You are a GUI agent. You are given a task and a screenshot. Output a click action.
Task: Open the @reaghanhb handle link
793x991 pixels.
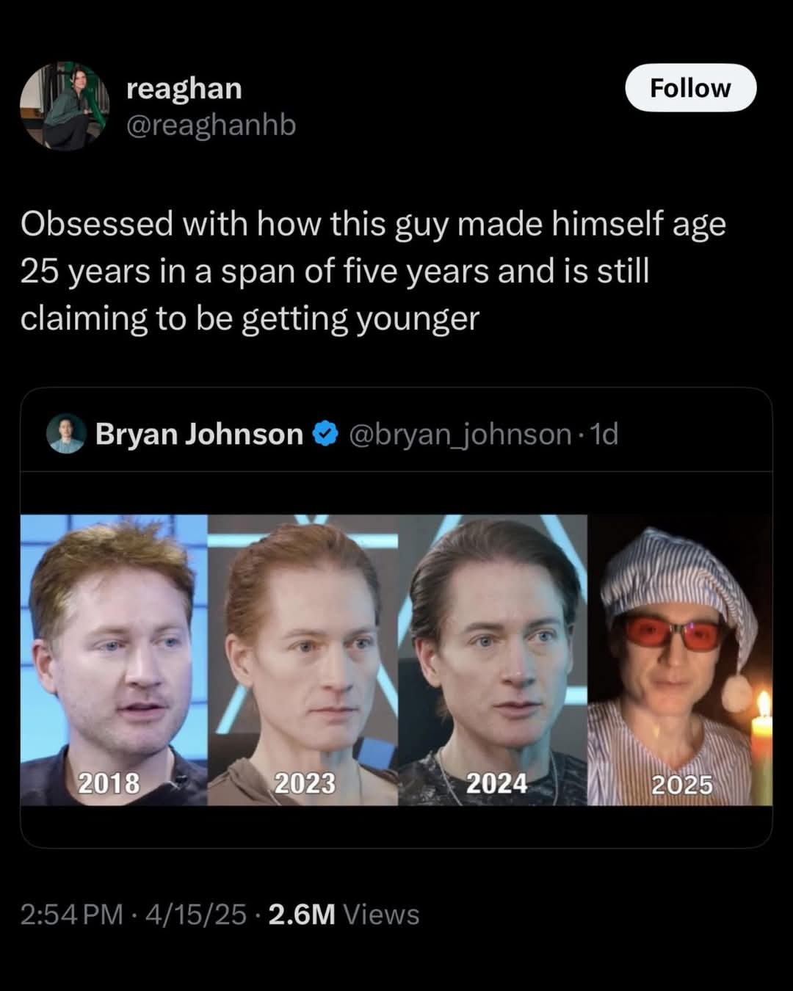coord(211,126)
